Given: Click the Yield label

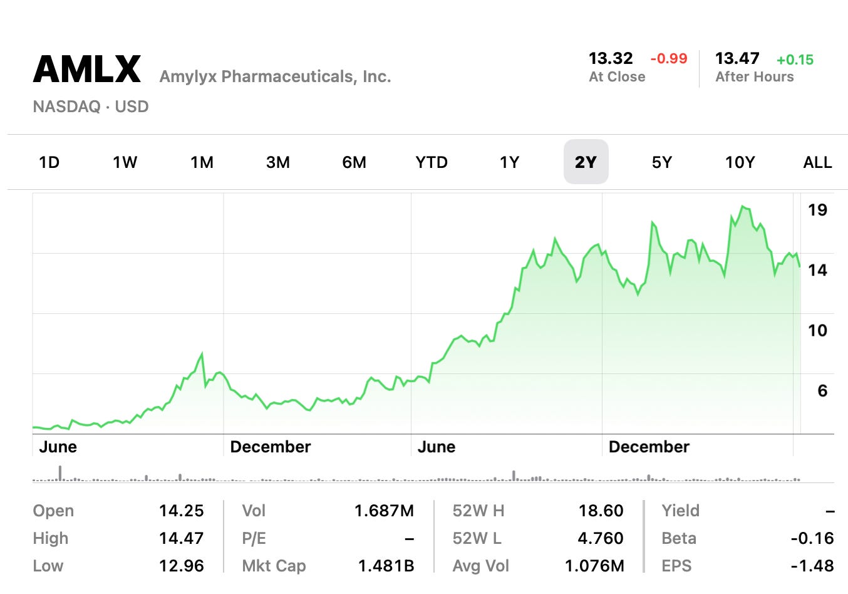Looking at the screenshot, I should [x=680, y=511].
